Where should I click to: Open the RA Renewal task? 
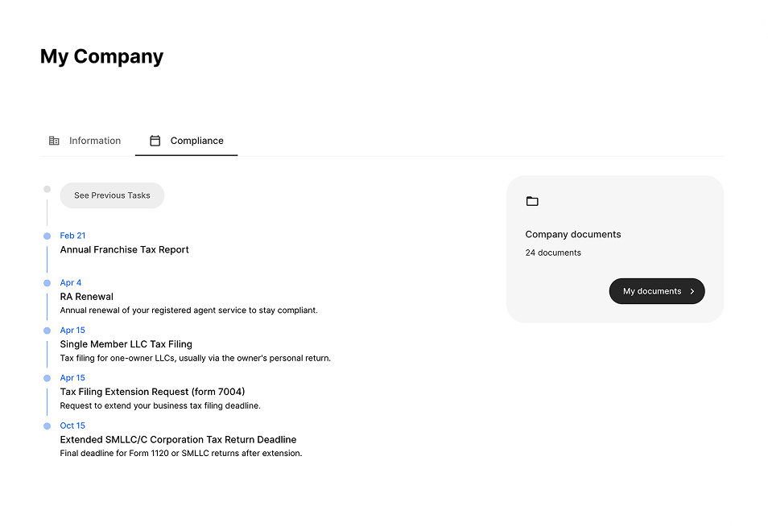click(x=87, y=297)
